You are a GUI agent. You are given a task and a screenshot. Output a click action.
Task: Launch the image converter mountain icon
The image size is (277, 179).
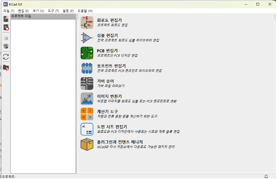click(x=87, y=99)
